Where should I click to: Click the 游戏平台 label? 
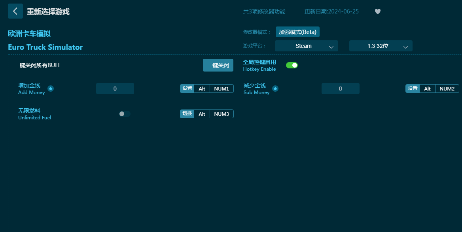click(x=255, y=46)
